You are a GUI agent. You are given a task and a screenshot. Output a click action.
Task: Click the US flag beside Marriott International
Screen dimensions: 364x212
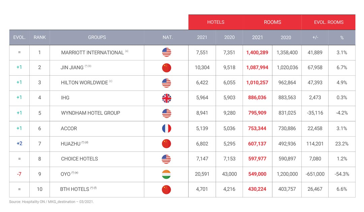166,52
